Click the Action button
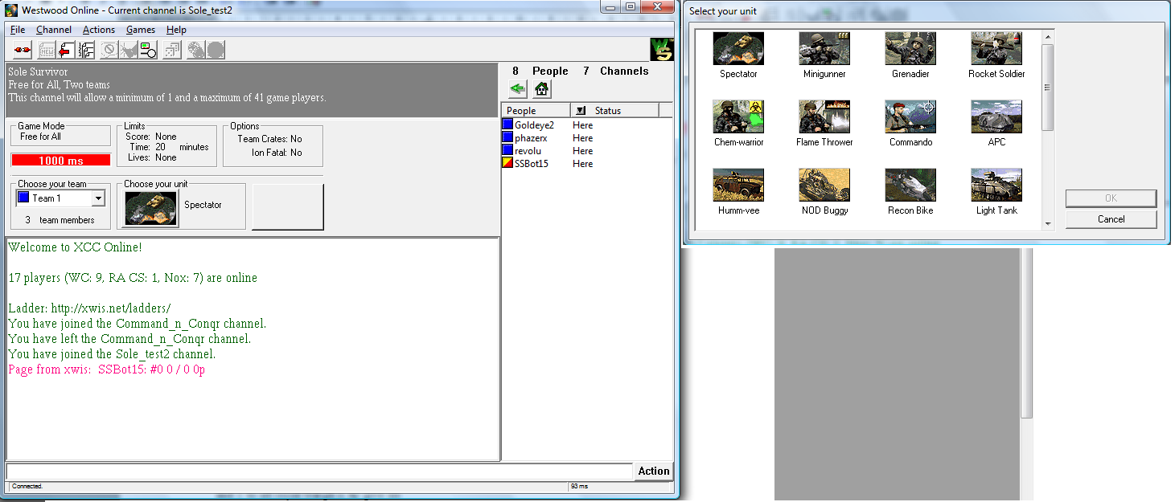 point(653,471)
